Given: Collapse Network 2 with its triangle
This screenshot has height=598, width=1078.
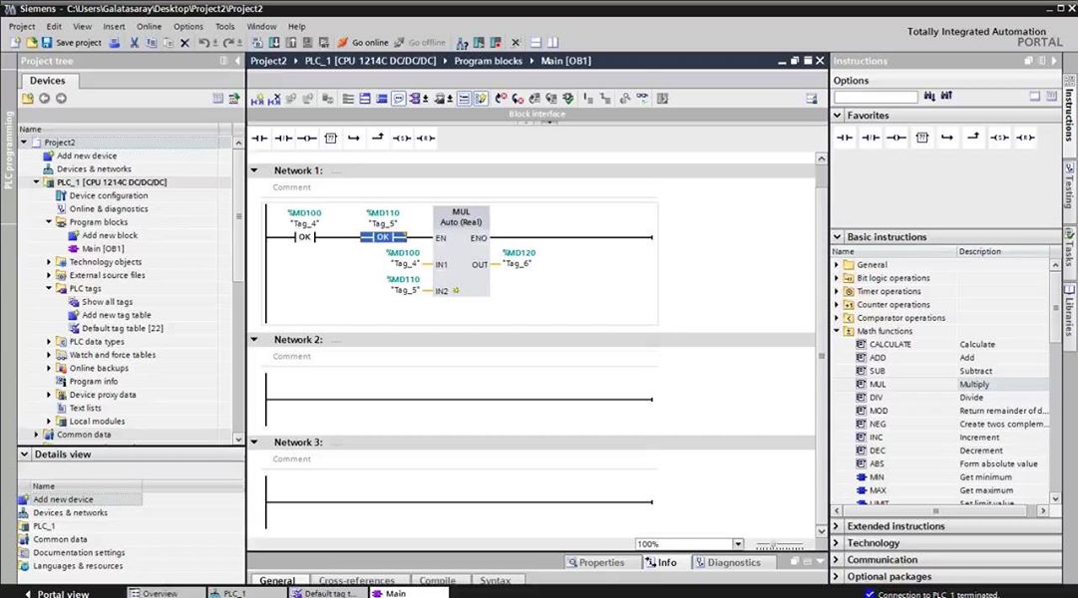Looking at the screenshot, I should (254, 340).
